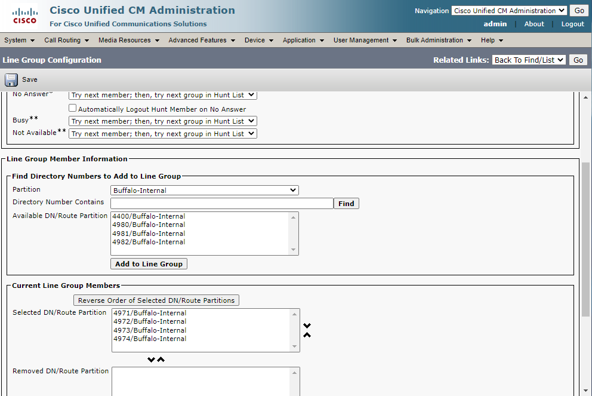
Task: Move selected member up in line group order
Action: [x=307, y=335]
